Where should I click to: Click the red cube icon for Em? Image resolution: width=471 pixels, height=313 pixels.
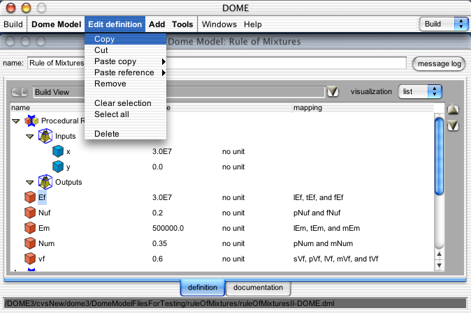click(x=30, y=228)
